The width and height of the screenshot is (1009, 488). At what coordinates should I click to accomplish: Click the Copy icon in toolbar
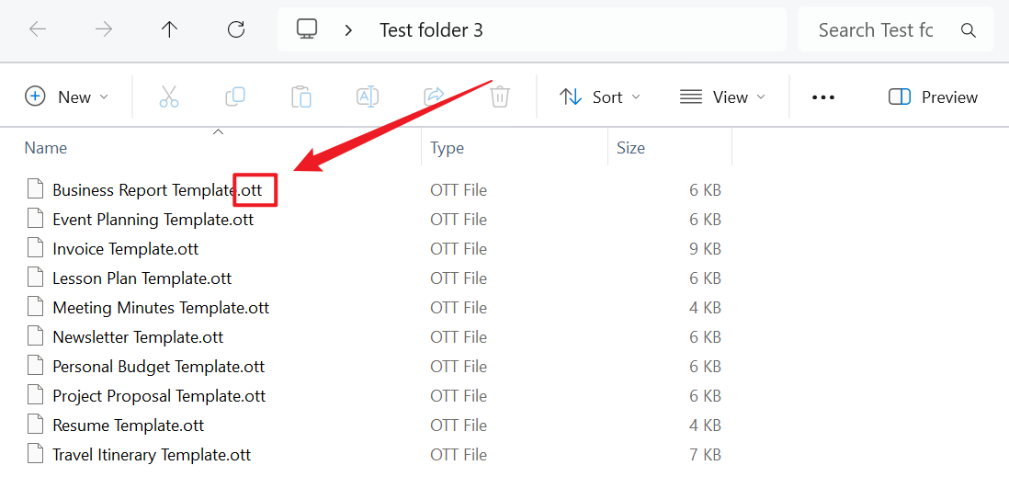[x=235, y=96]
